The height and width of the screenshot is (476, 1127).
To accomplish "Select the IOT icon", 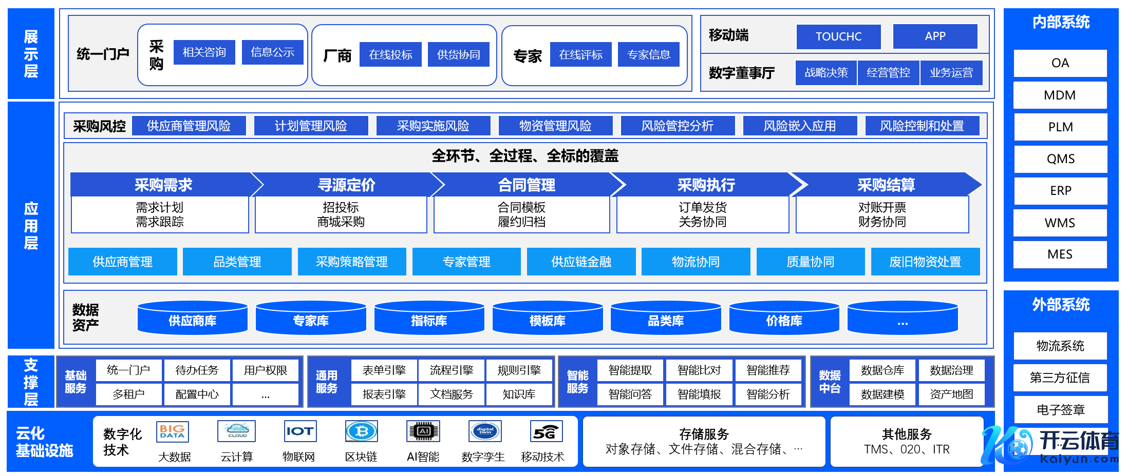I will click(299, 431).
